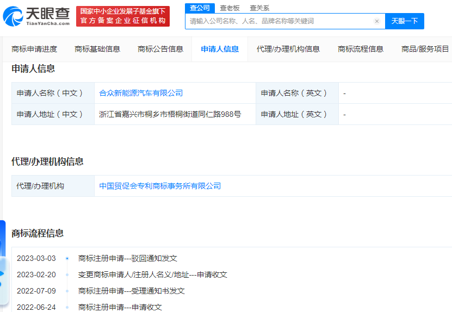Clear the search box with the X icon

pos(376,21)
